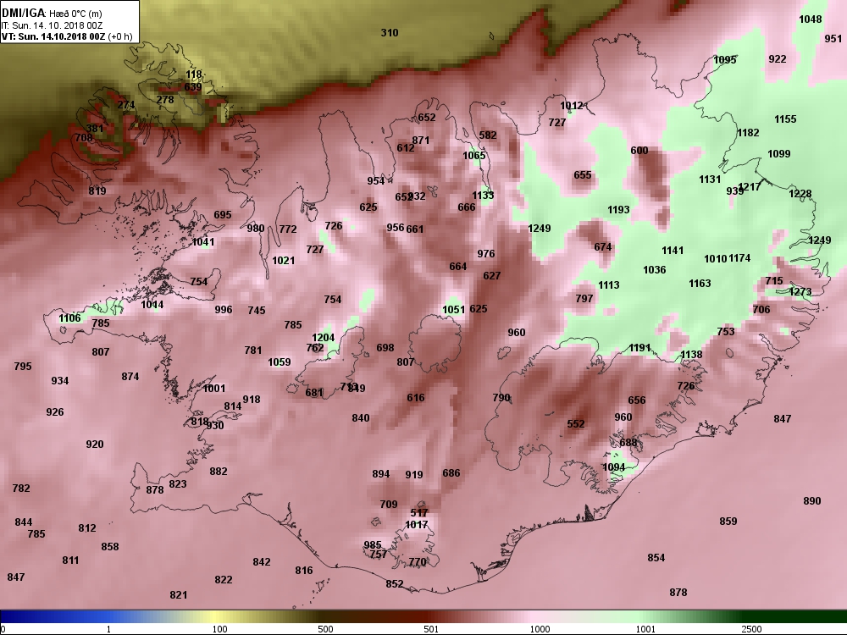Select the value 1065 on the map
The height and width of the screenshot is (635, 847).
474,156
